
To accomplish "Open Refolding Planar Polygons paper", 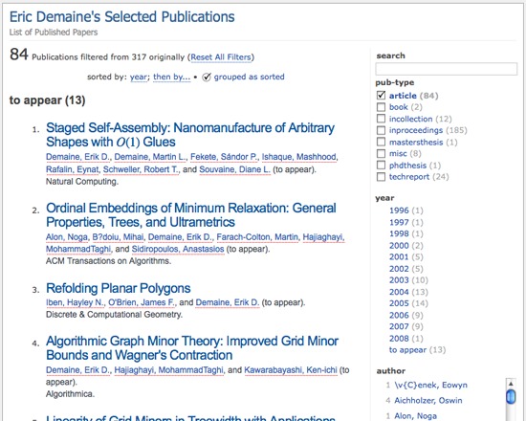I will click(x=118, y=288).
